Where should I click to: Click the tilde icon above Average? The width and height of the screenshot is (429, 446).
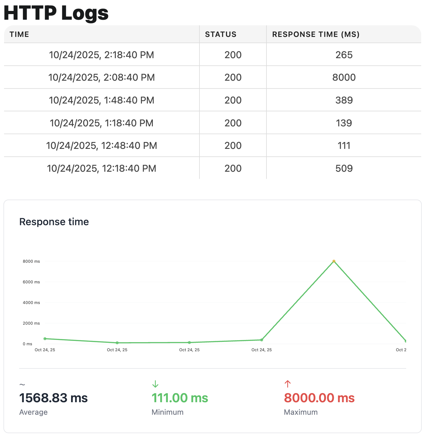22,384
